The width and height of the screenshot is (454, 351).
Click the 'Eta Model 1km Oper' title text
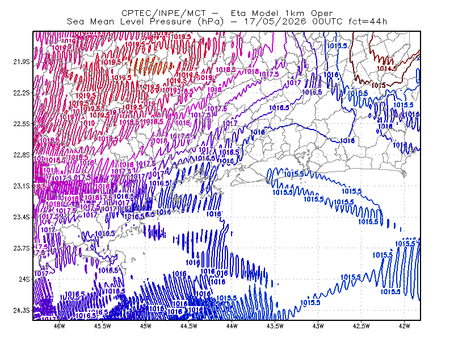pos(281,13)
